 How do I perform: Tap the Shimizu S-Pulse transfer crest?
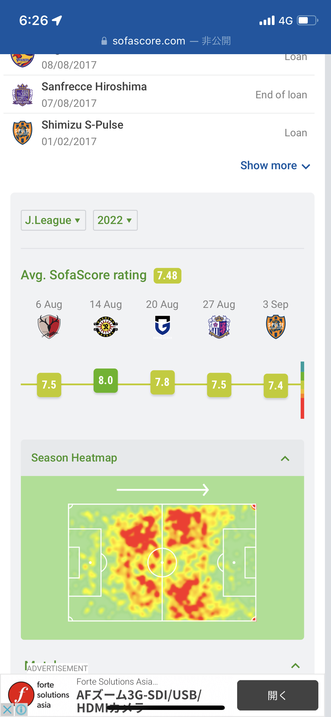click(22, 133)
